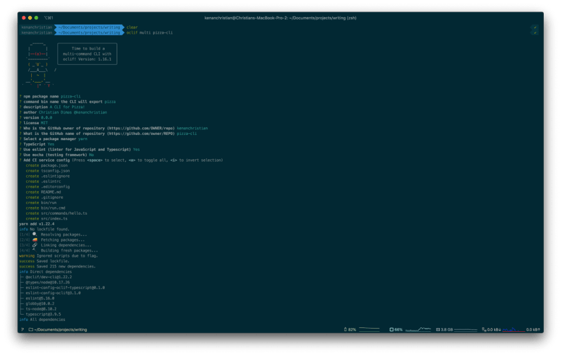This screenshot has height=356, width=561.
Task: Click the 'create src/commands/hello.ts' line
Action: point(56,213)
